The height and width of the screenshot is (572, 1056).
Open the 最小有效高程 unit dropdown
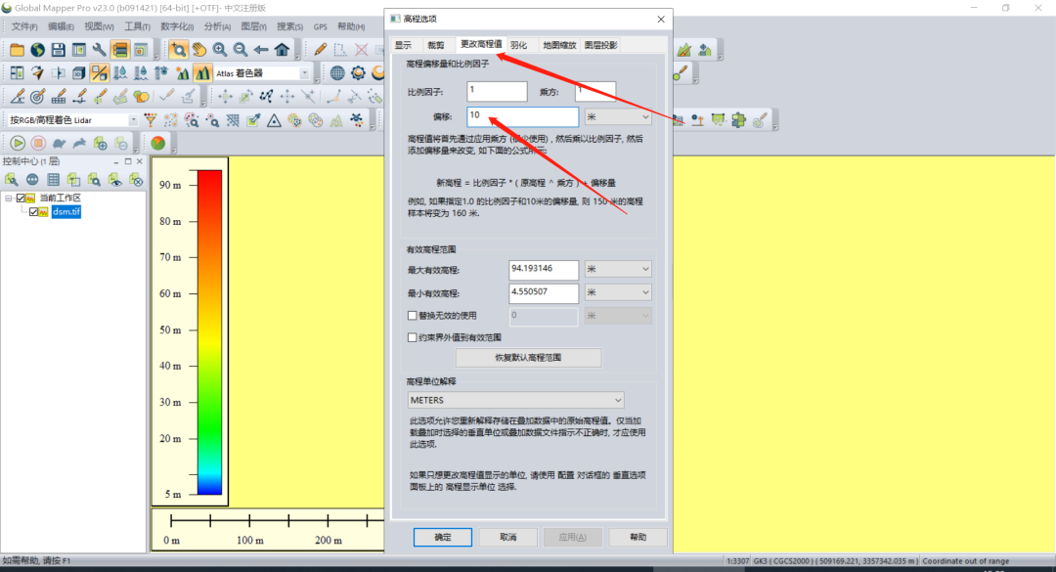(x=618, y=292)
